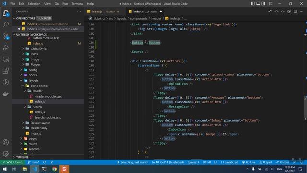
Task: Open the Extensions view
Action: click(x=6, y=71)
